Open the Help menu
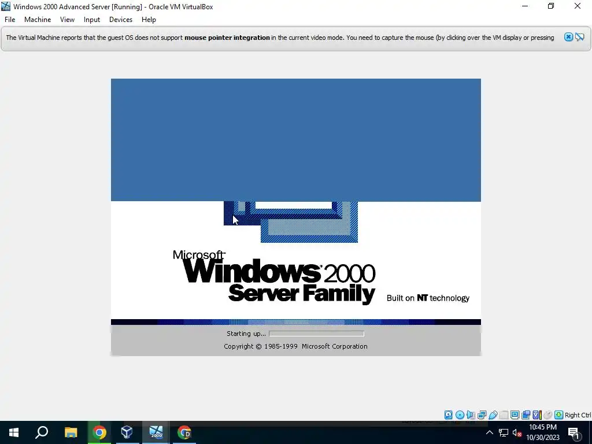This screenshot has width=592, height=444. (x=149, y=20)
